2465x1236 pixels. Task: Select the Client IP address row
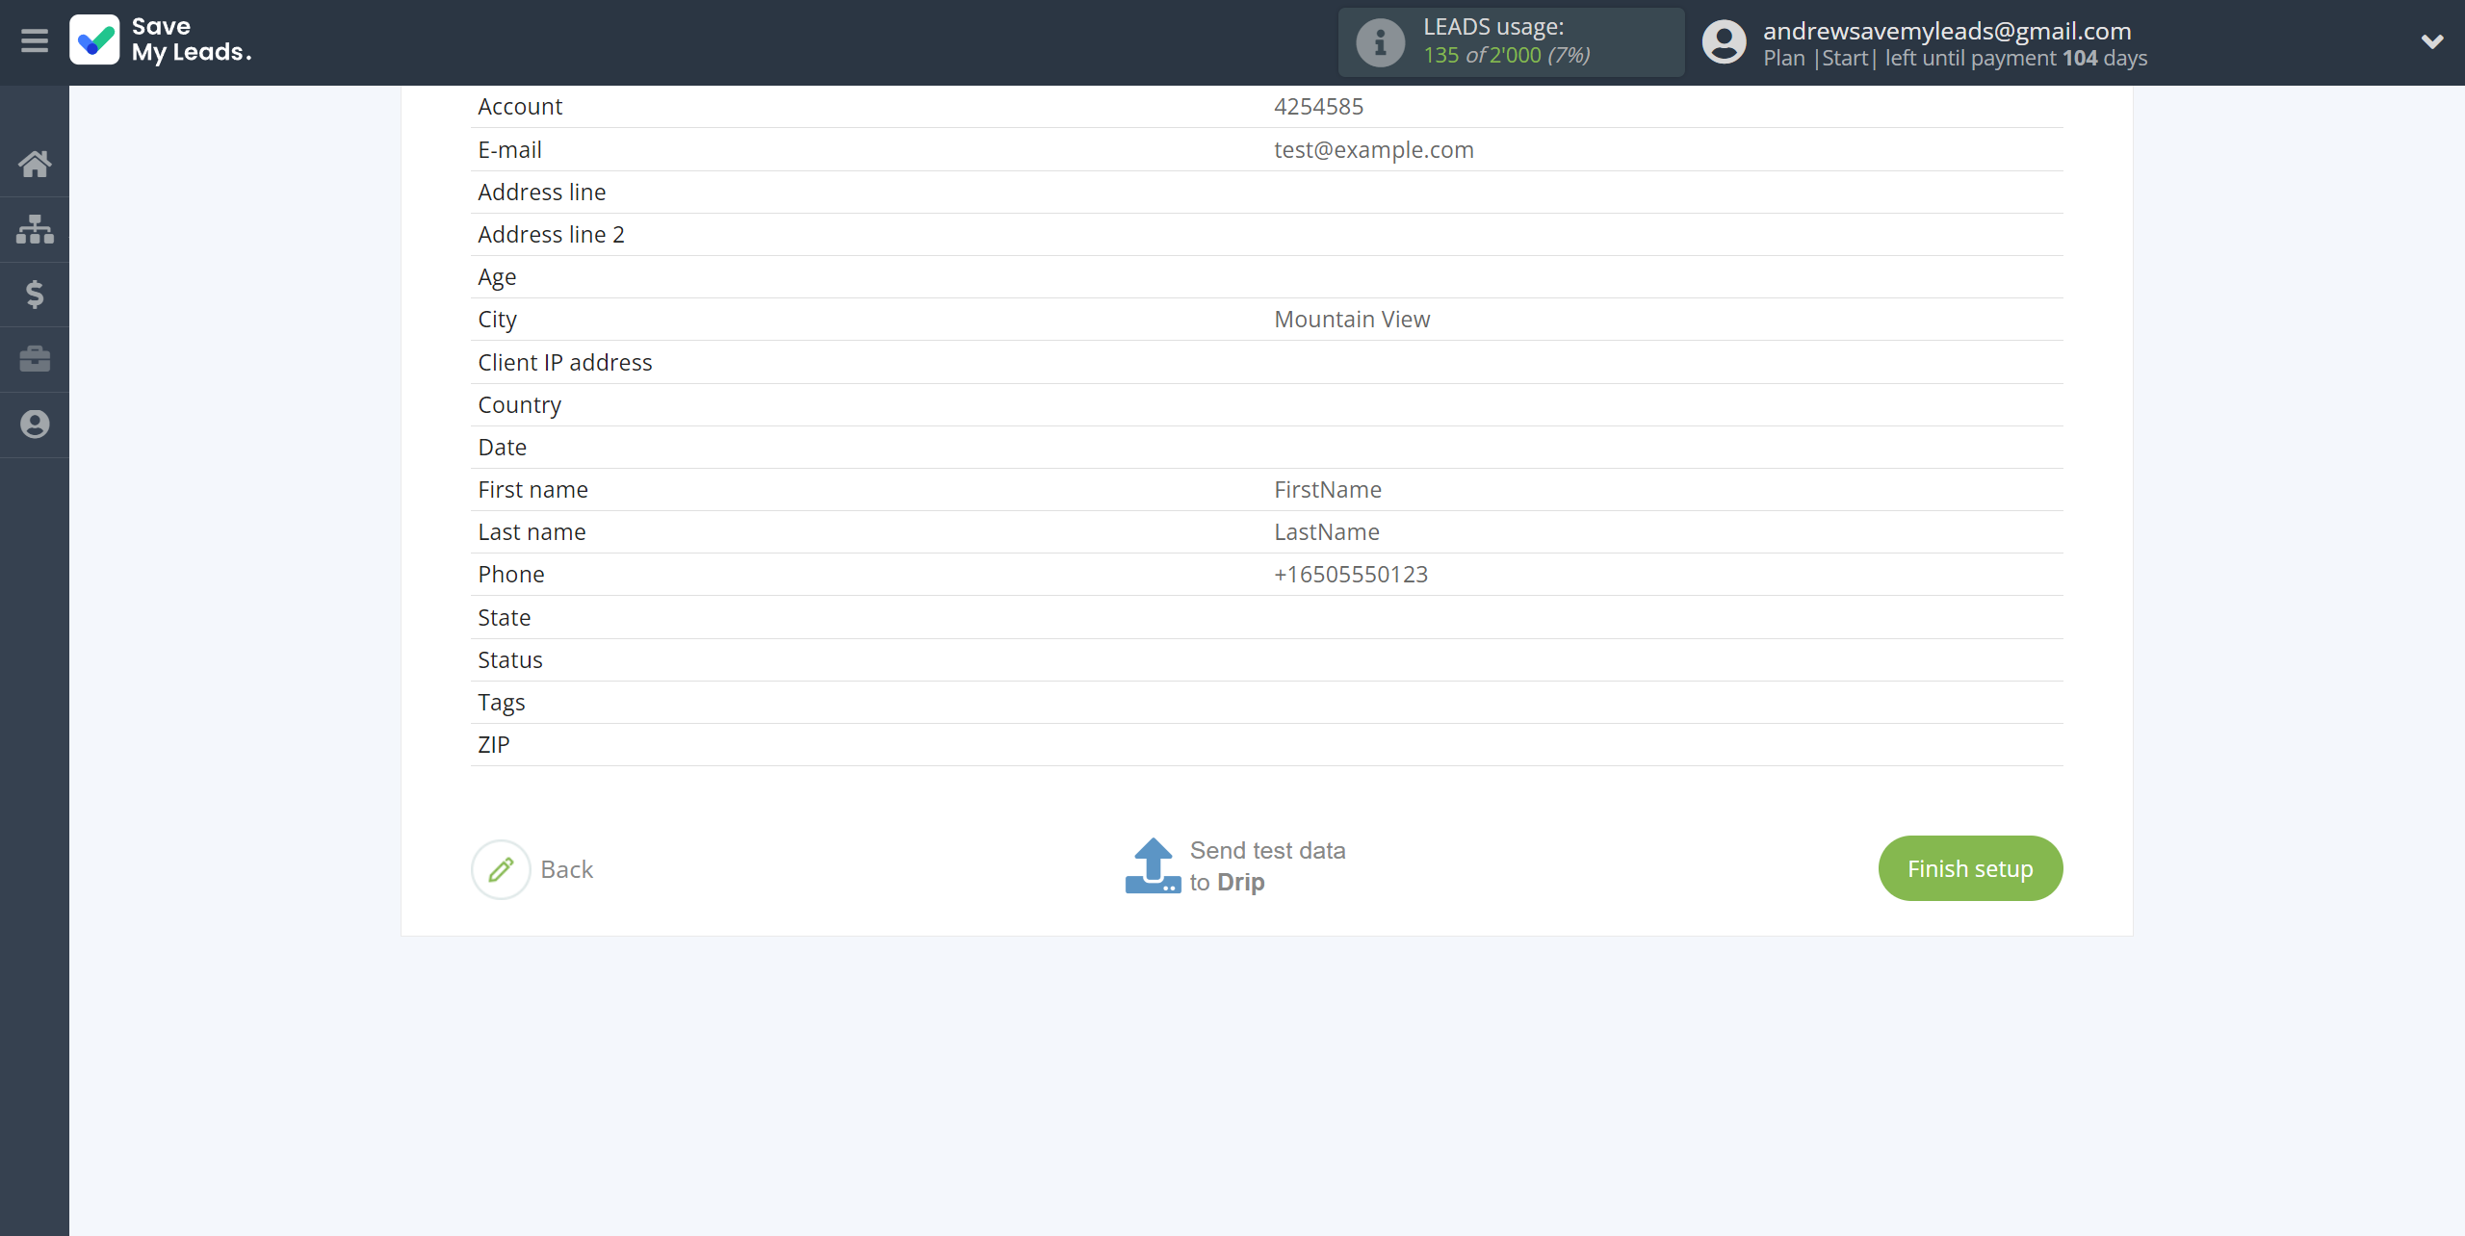[x=1266, y=362]
